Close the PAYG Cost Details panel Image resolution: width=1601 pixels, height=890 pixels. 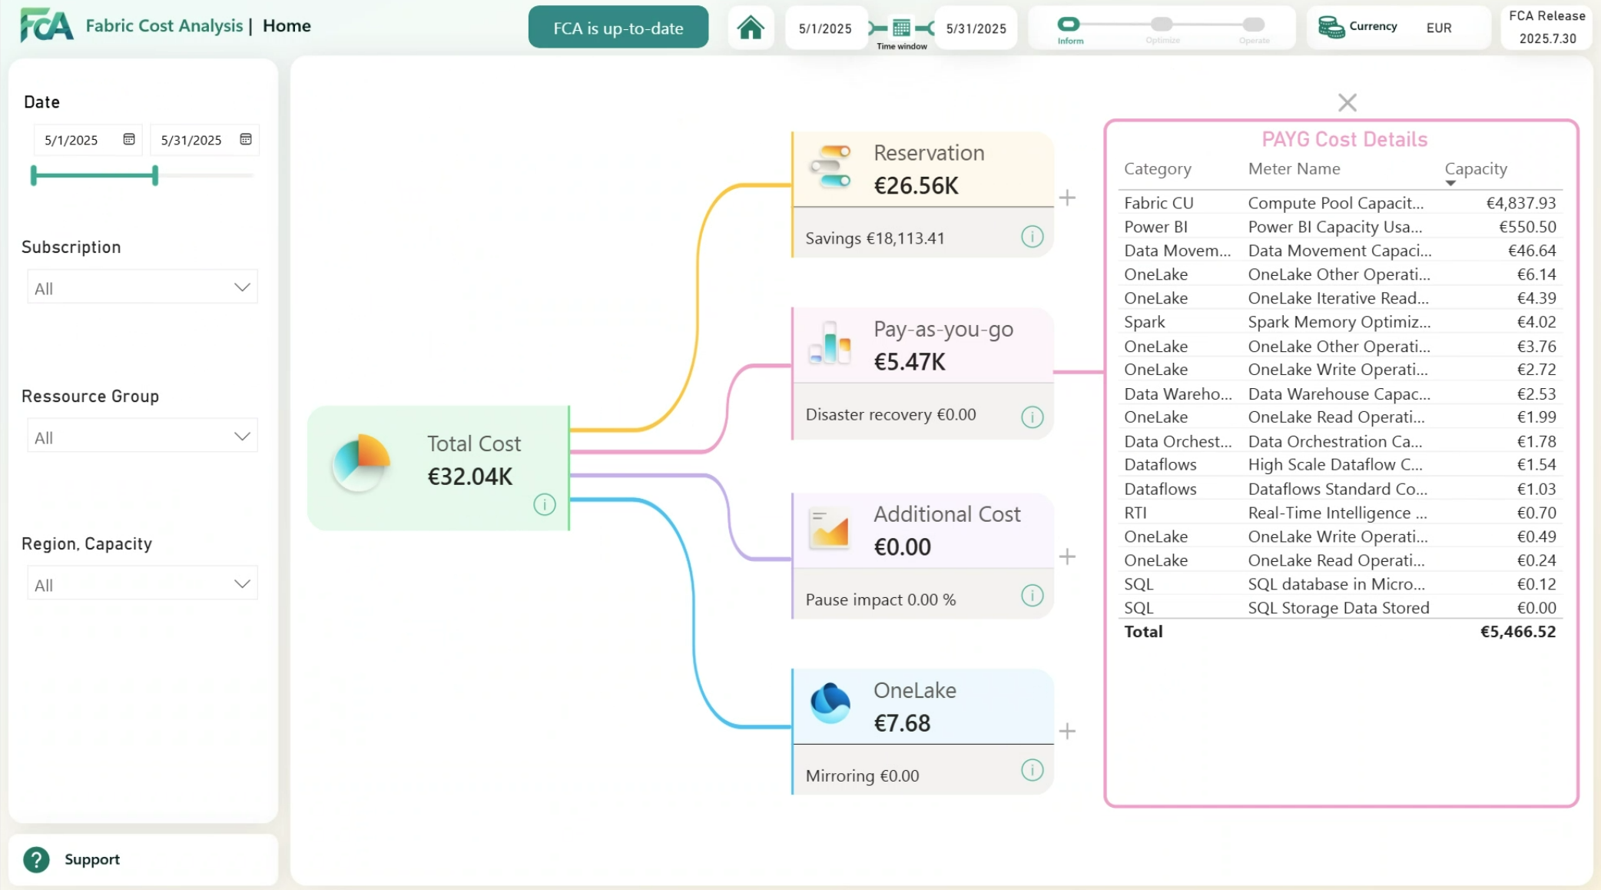(x=1347, y=102)
